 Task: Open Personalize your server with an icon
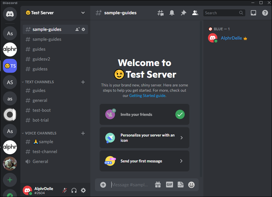pos(144,138)
